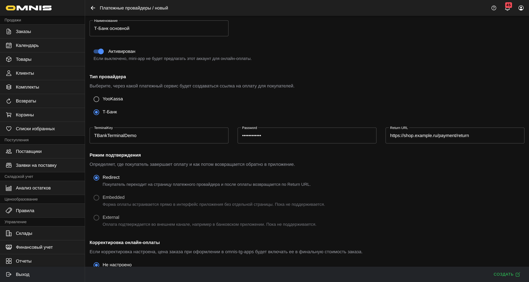Click the Выход sidebar entry

(x=42, y=274)
